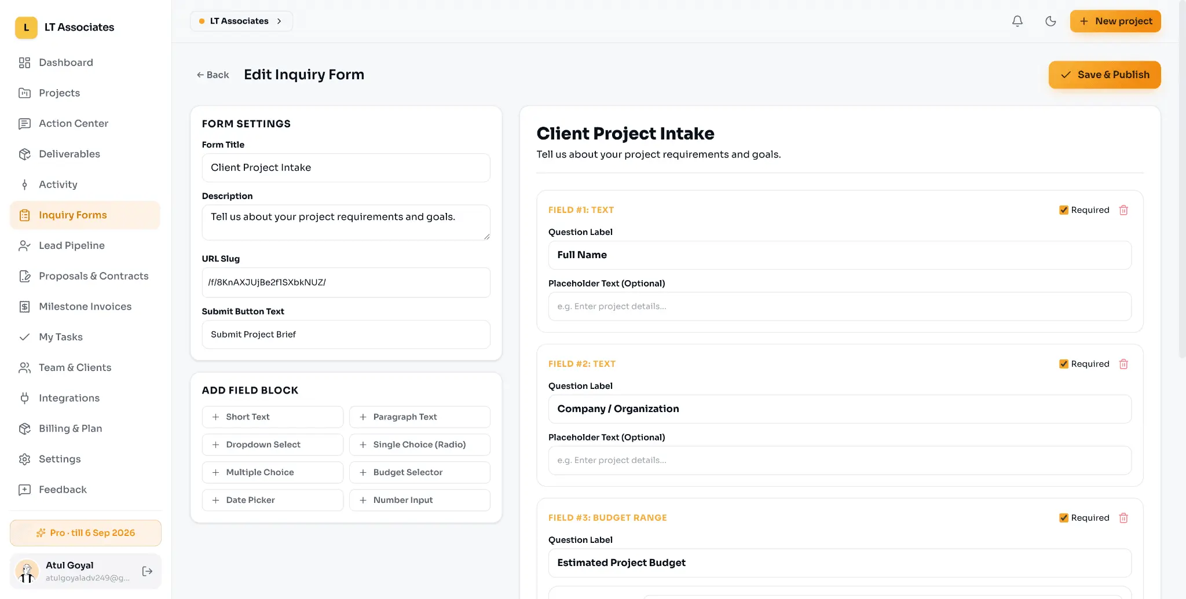Click the Dashboard grid icon
Screen dimensions: 1186x599
(x=24, y=63)
